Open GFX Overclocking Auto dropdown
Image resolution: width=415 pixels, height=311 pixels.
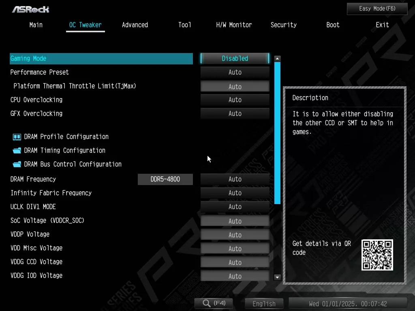[x=235, y=114]
